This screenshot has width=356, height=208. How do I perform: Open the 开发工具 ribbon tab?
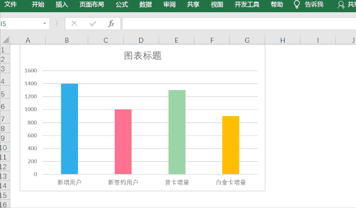(x=247, y=4)
